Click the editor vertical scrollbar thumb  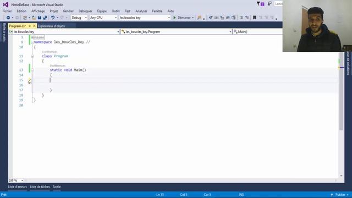[341, 91]
